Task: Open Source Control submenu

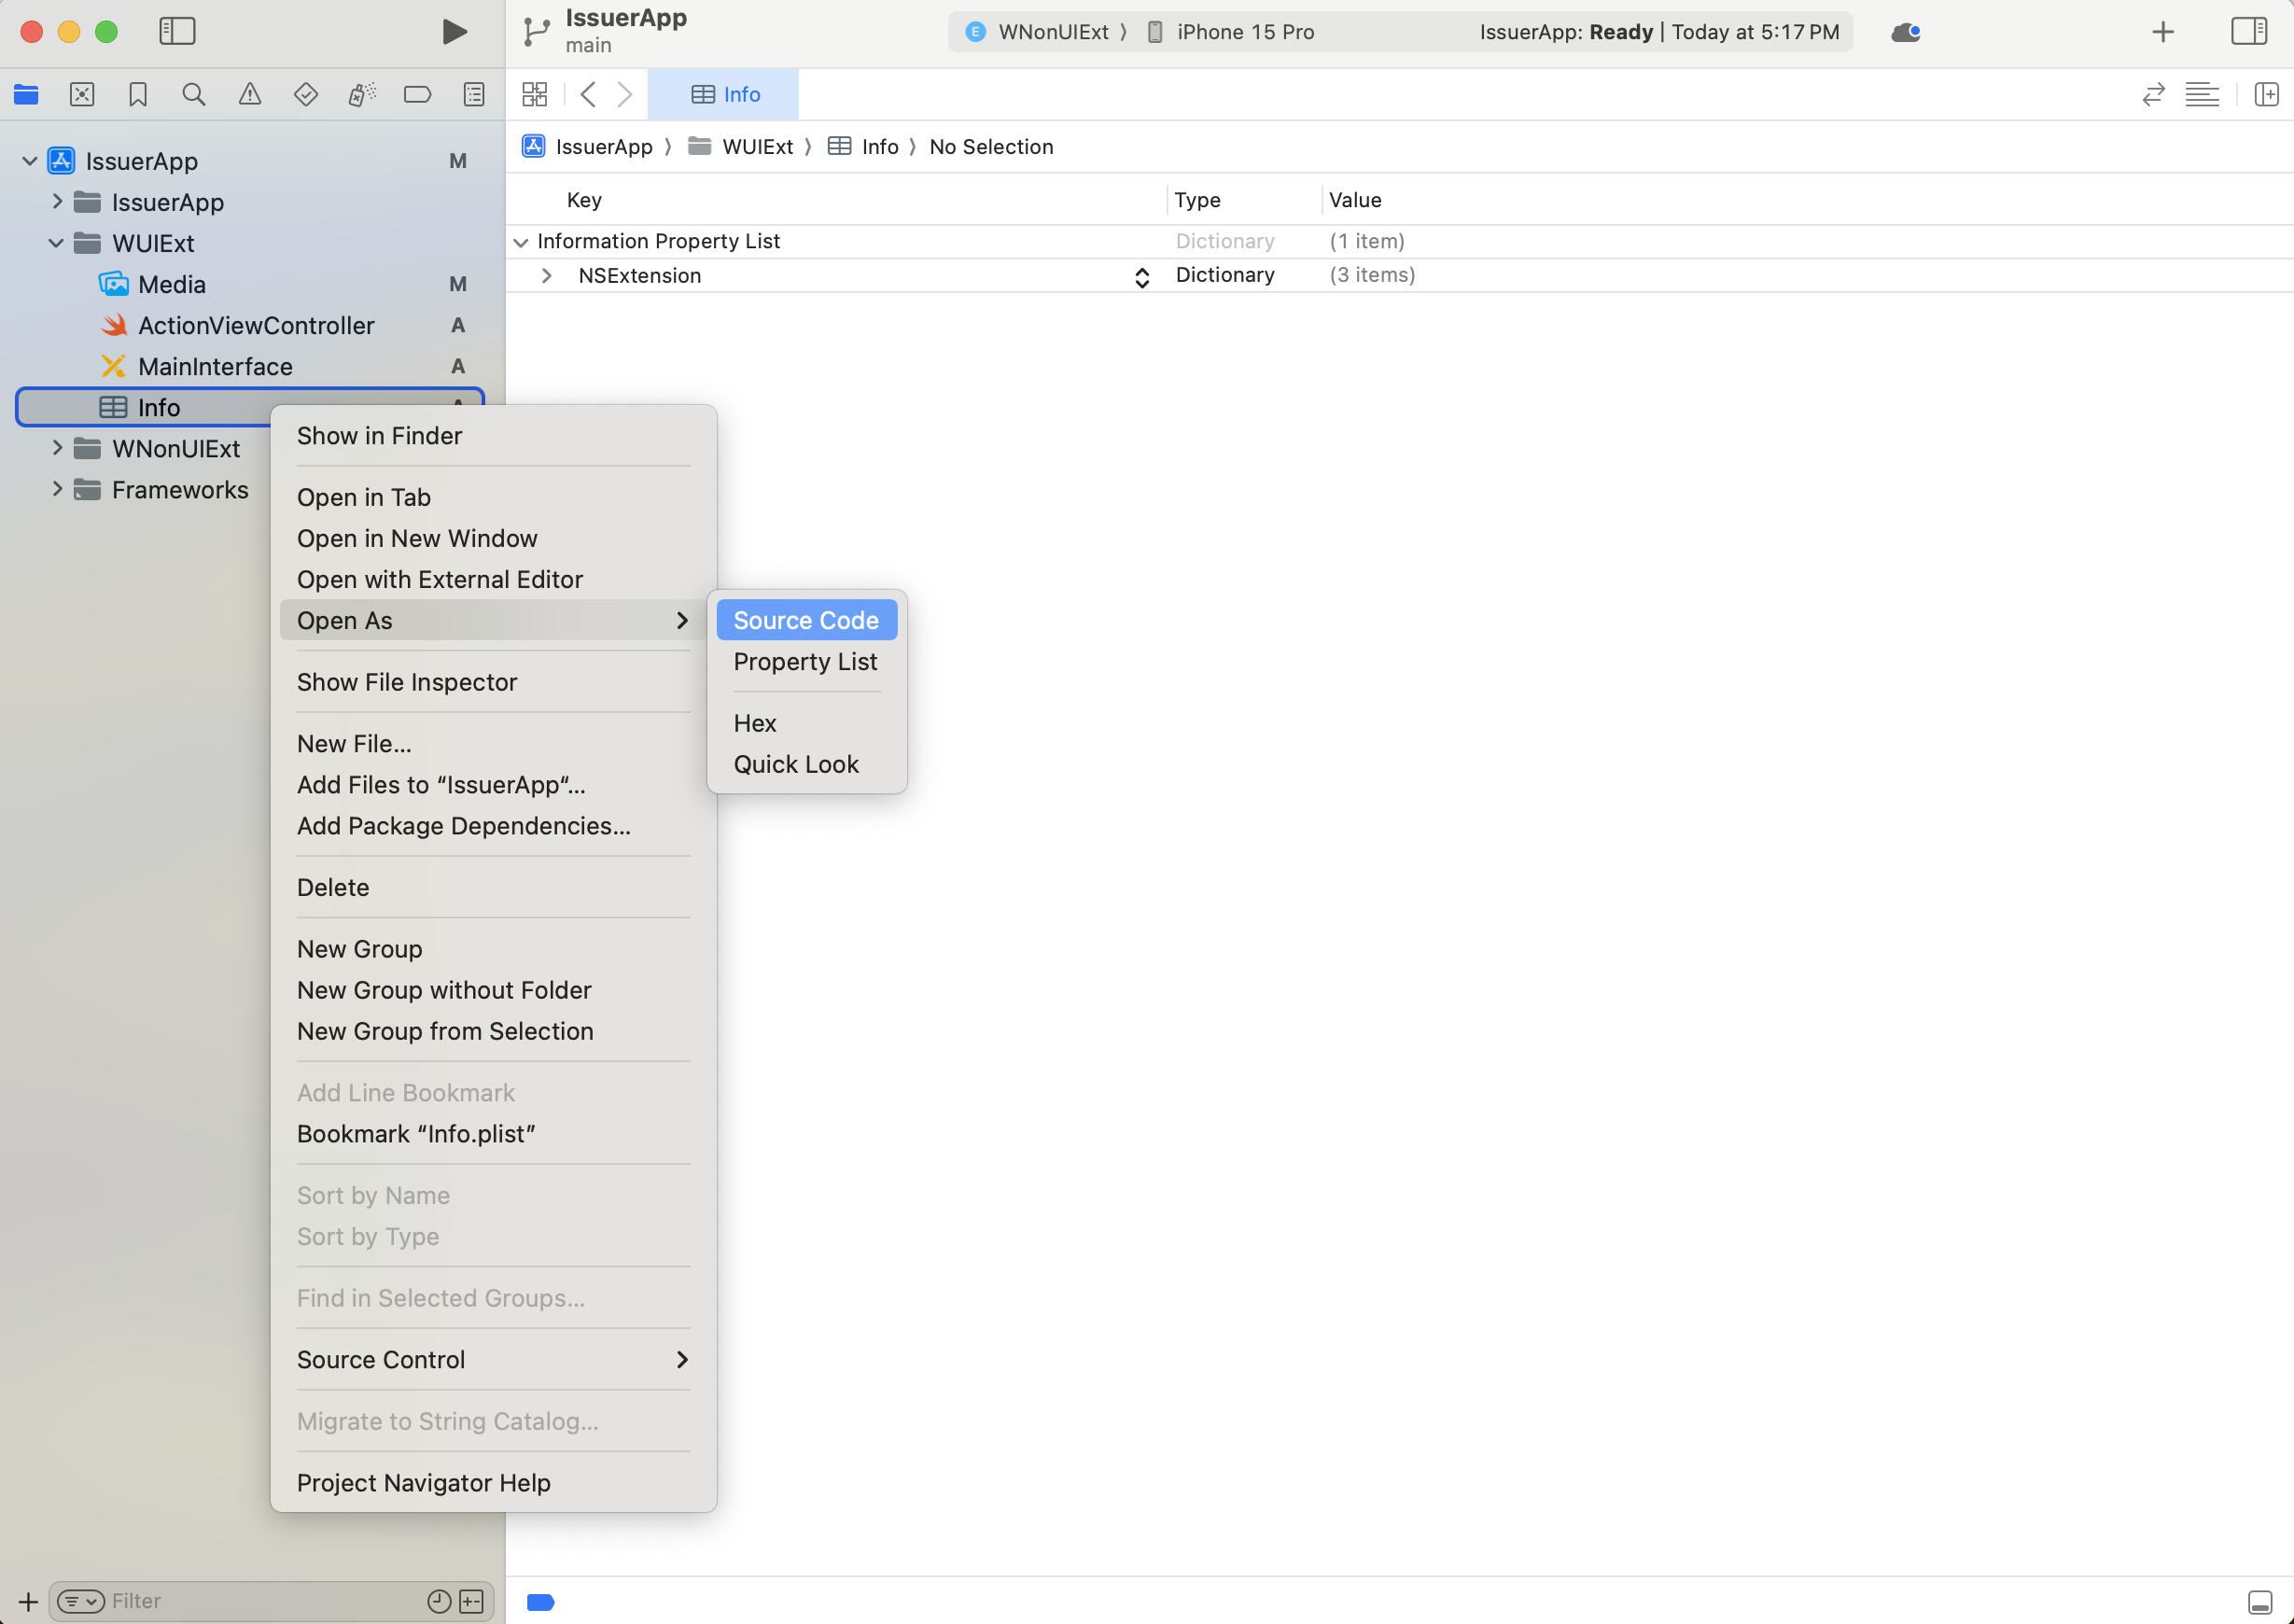Action: (493, 1360)
